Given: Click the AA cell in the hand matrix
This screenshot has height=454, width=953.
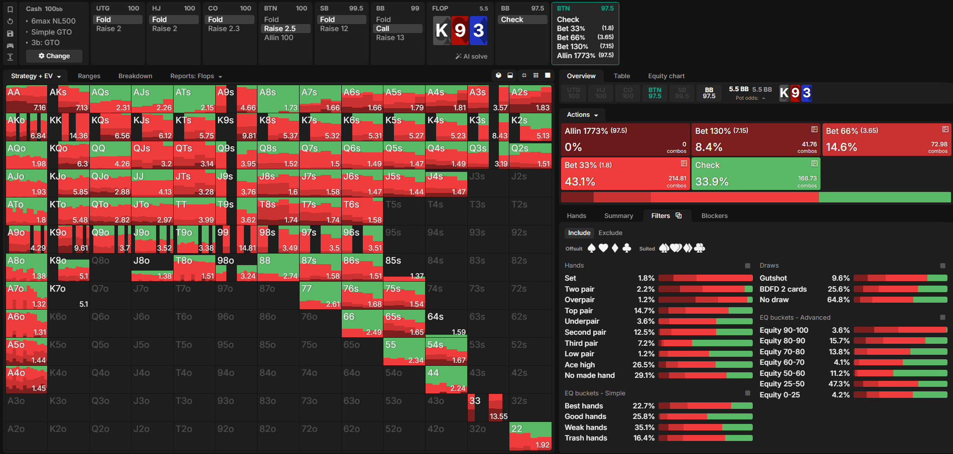Looking at the screenshot, I should coord(27,99).
